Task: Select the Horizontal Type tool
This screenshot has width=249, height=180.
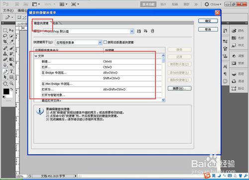Action: (11, 71)
